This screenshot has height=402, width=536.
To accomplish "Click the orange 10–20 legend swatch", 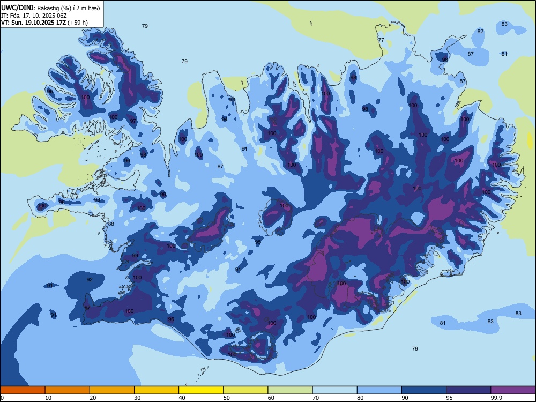I will point(68,390).
